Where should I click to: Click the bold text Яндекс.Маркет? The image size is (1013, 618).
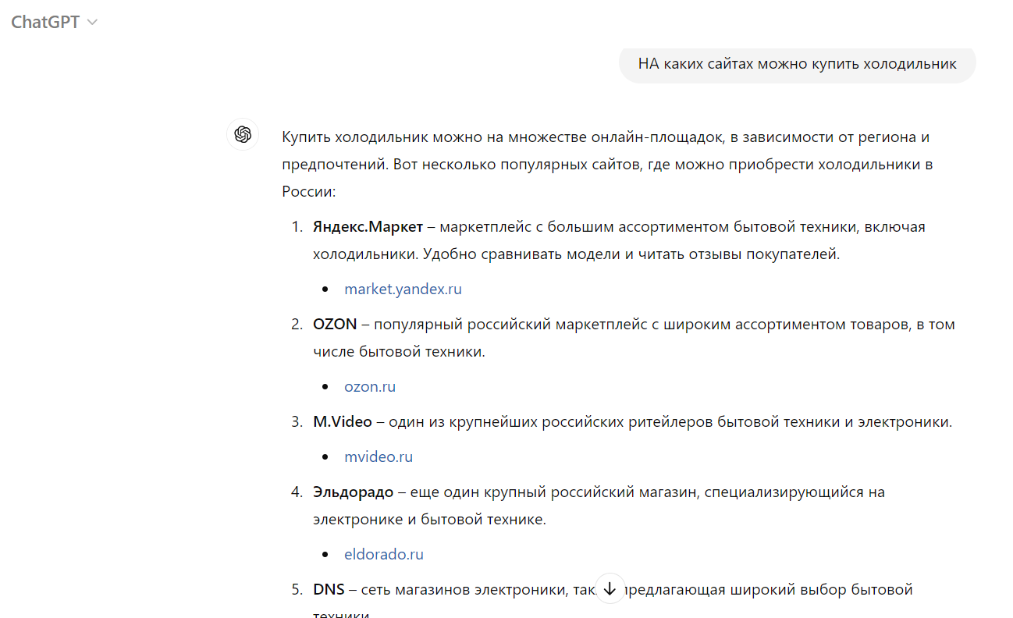coord(368,226)
